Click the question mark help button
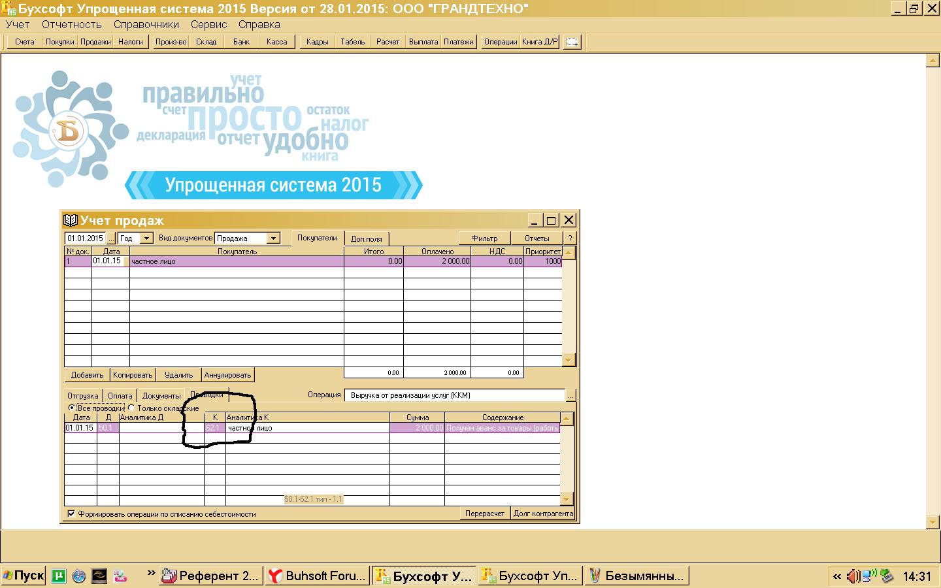Viewport: 941px width, 588px height. coord(570,238)
